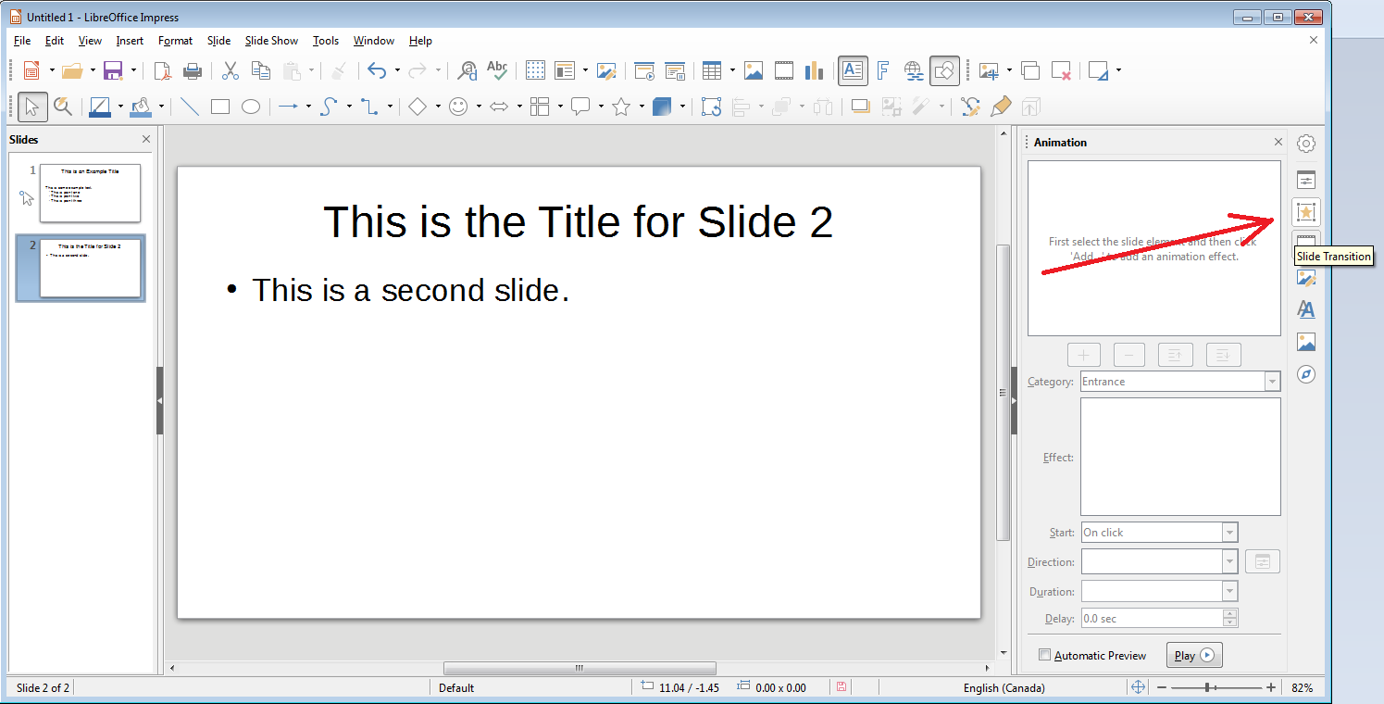Export directly as PDF
1384x704 pixels.
coord(163,70)
